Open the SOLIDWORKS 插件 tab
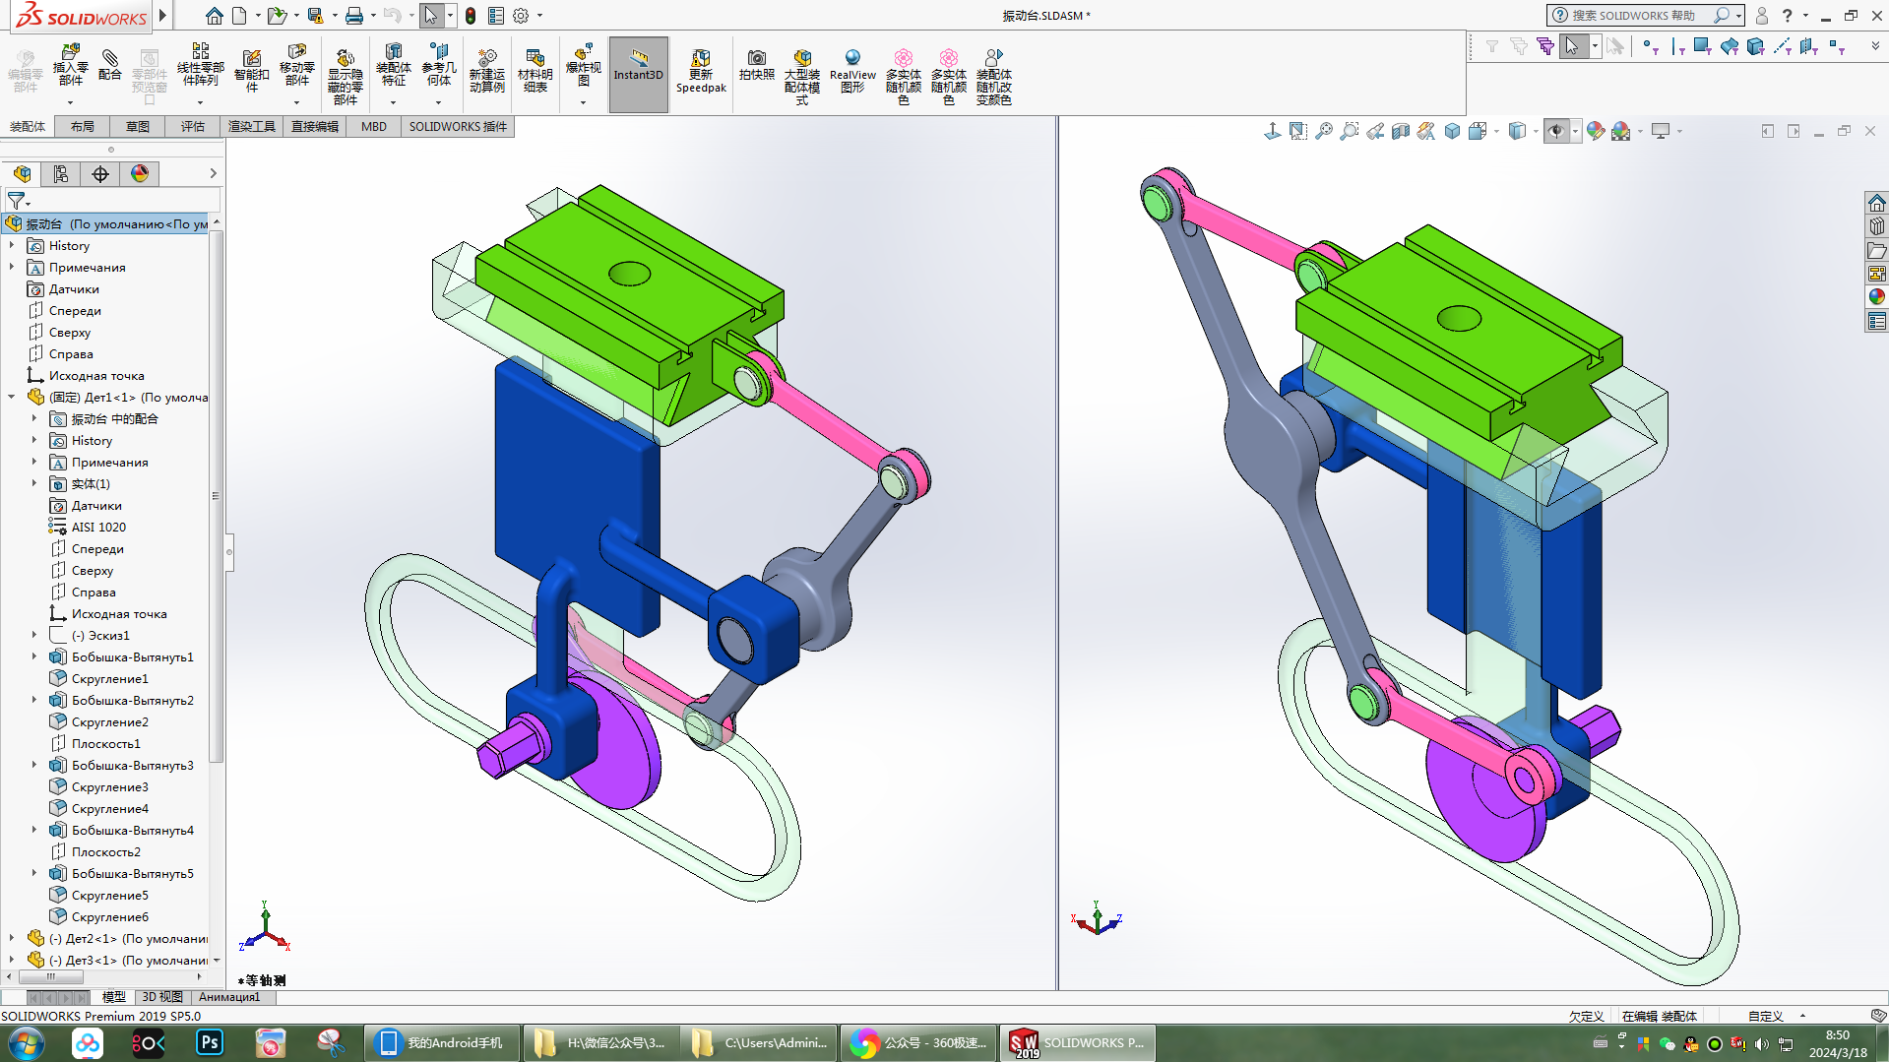 click(458, 127)
